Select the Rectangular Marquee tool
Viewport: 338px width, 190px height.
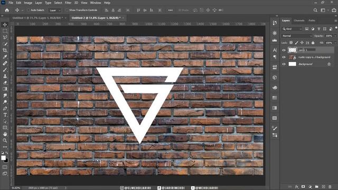(x=5, y=31)
